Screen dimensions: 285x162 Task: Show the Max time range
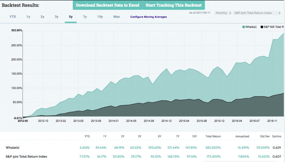click(x=117, y=17)
